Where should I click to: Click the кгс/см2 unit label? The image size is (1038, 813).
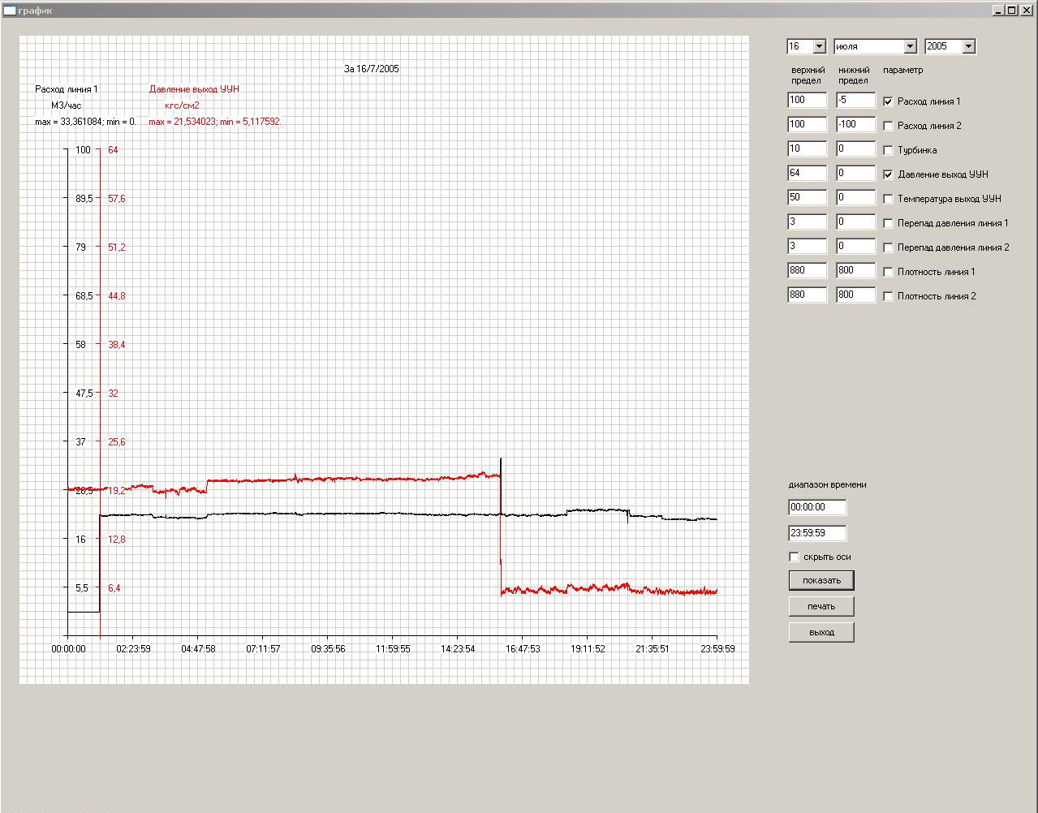coord(182,105)
